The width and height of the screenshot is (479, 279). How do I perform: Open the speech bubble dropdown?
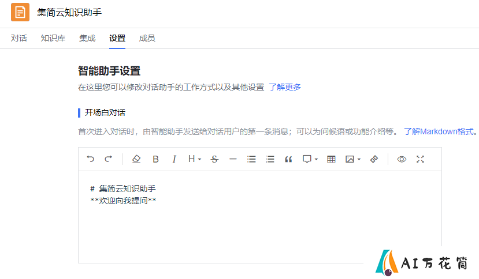coord(310,159)
